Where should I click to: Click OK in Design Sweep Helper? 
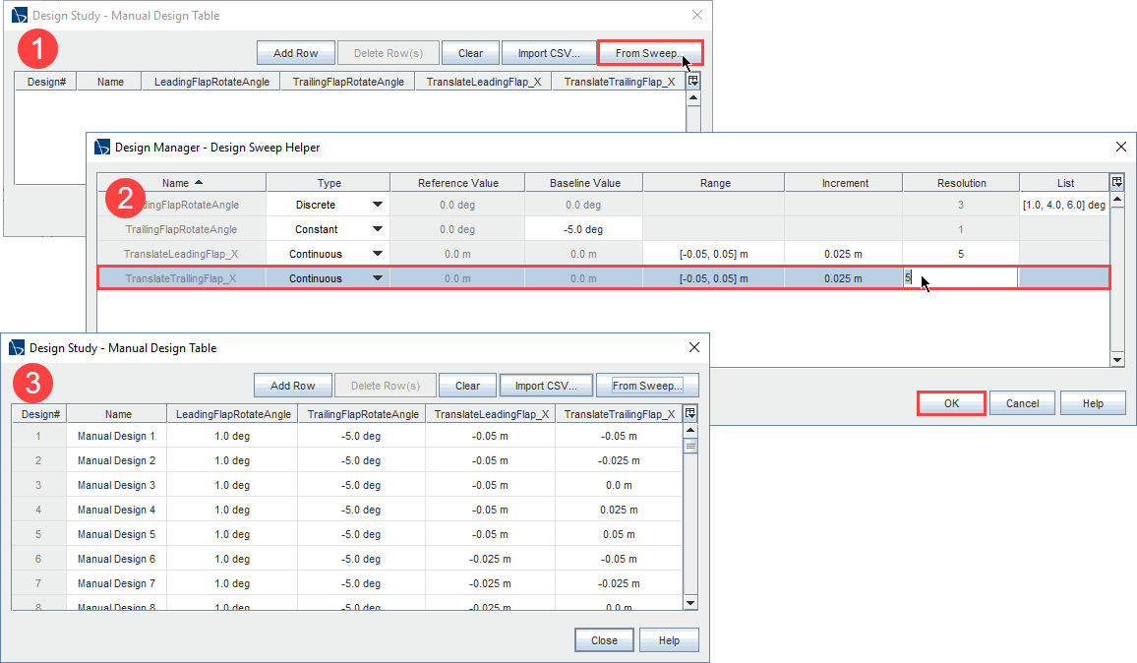951,403
